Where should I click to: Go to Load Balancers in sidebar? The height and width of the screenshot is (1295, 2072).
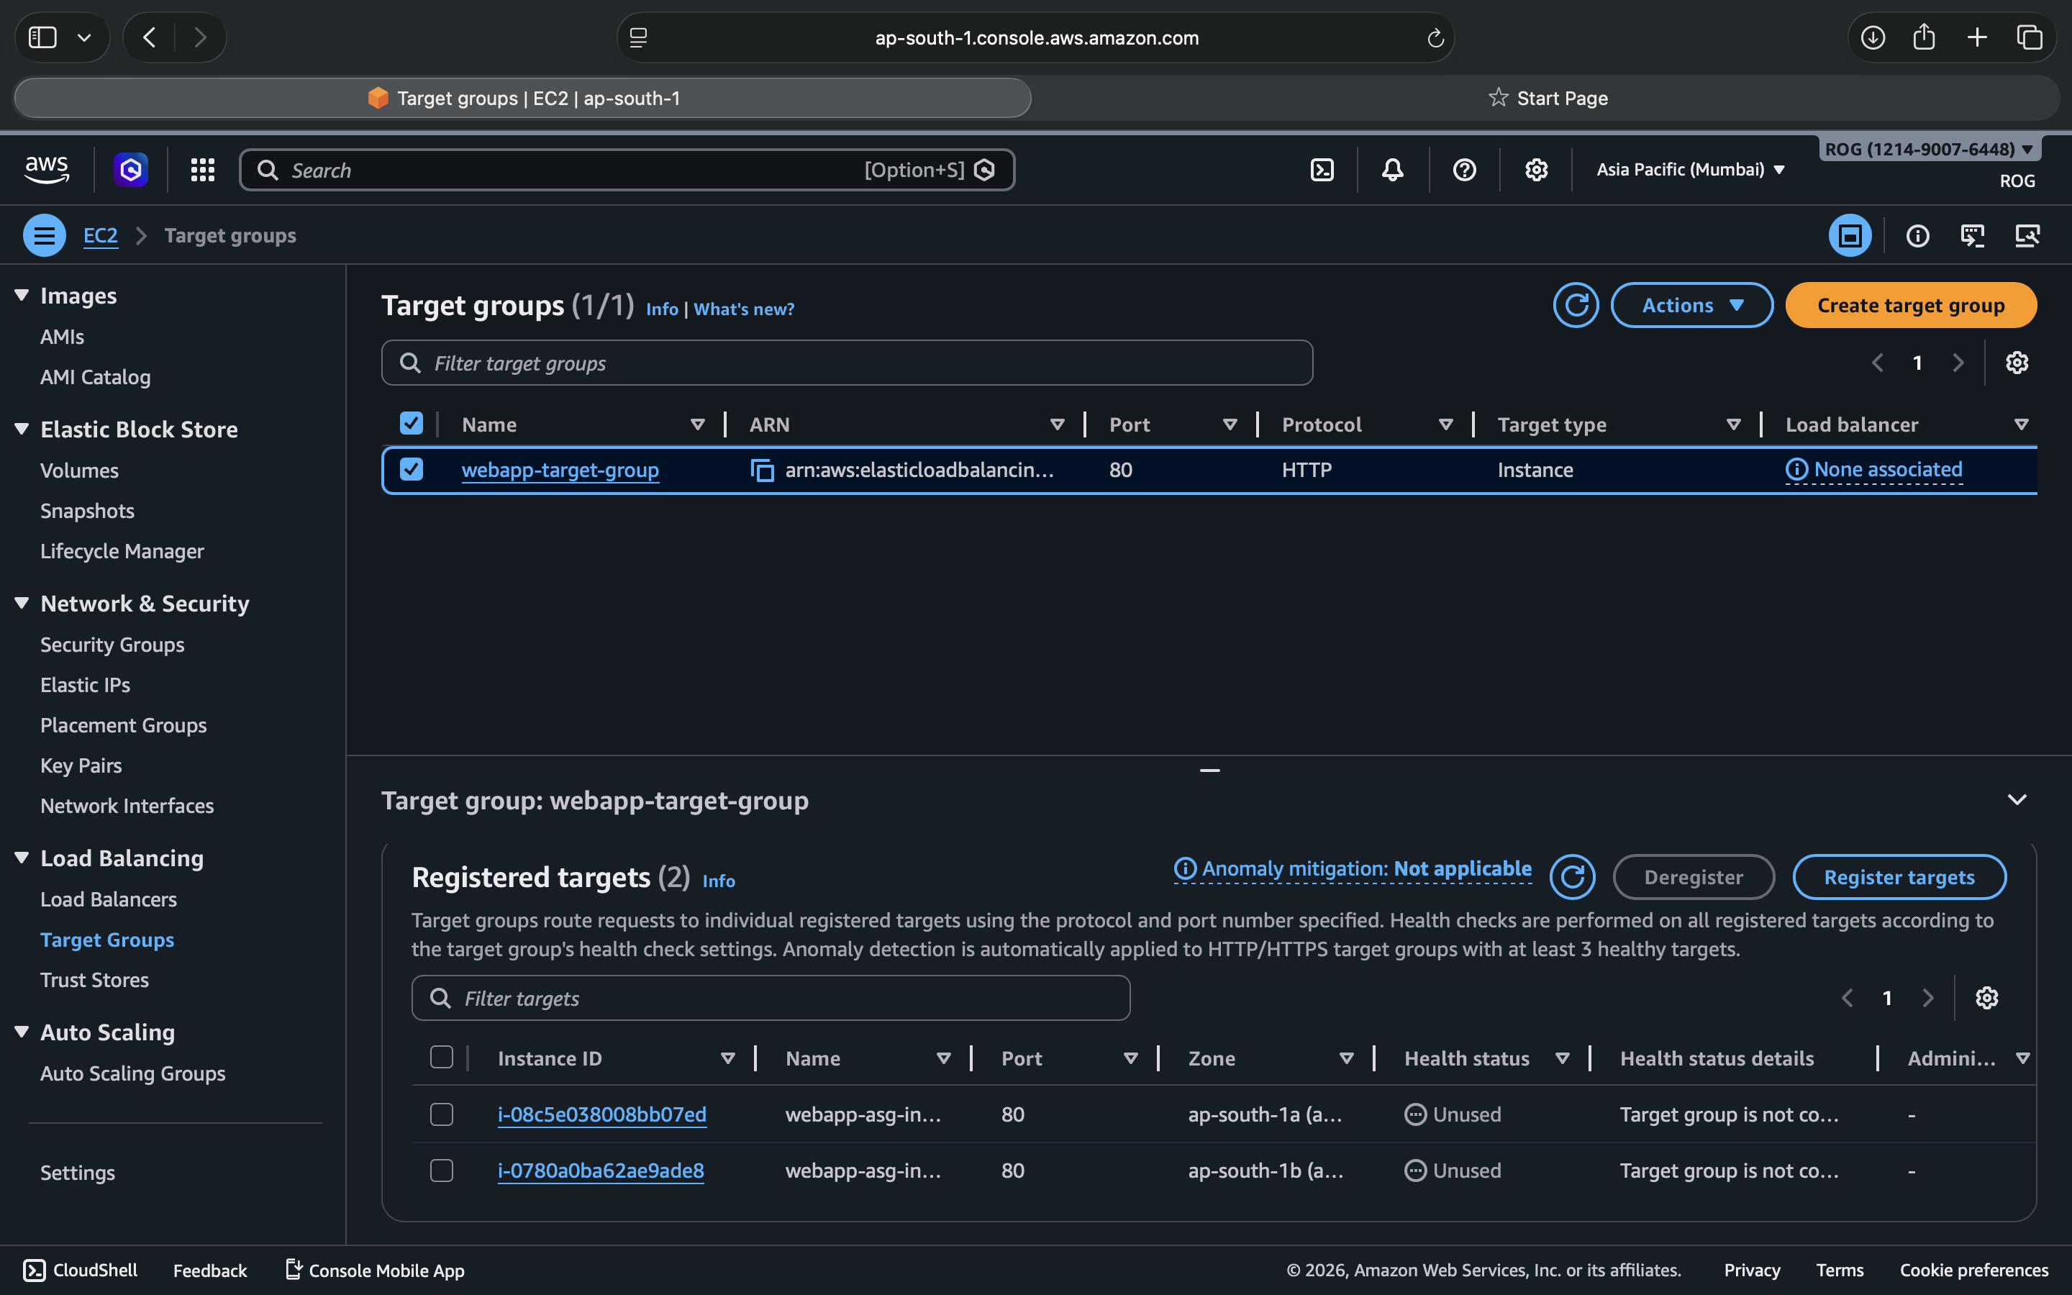[x=109, y=899]
